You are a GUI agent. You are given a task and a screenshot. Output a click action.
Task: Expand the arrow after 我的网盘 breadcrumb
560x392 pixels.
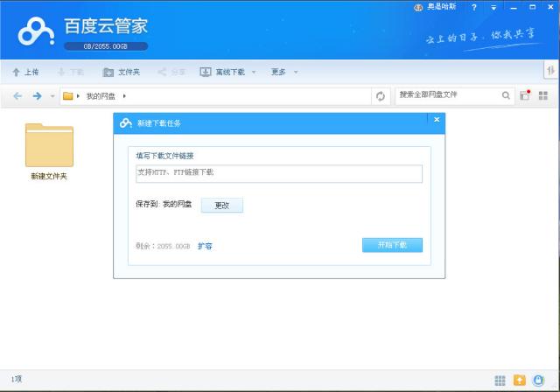coord(124,96)
